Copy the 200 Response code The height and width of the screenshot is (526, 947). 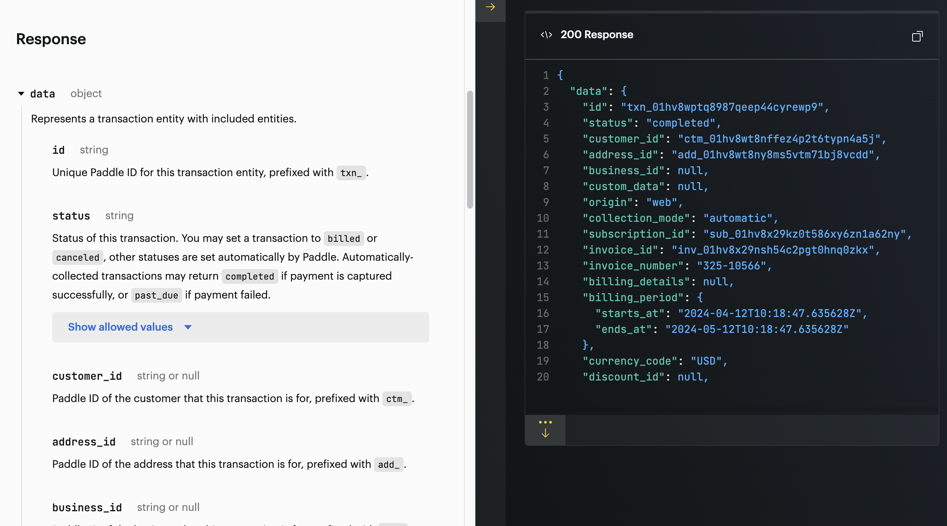917,36
